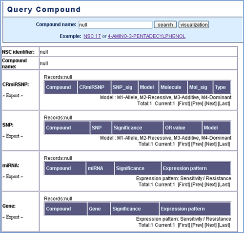This screenshot has height=233, width=244.
Task: Jump to [Last] page of CRmiRSNP table
Action: pos(224,104)
